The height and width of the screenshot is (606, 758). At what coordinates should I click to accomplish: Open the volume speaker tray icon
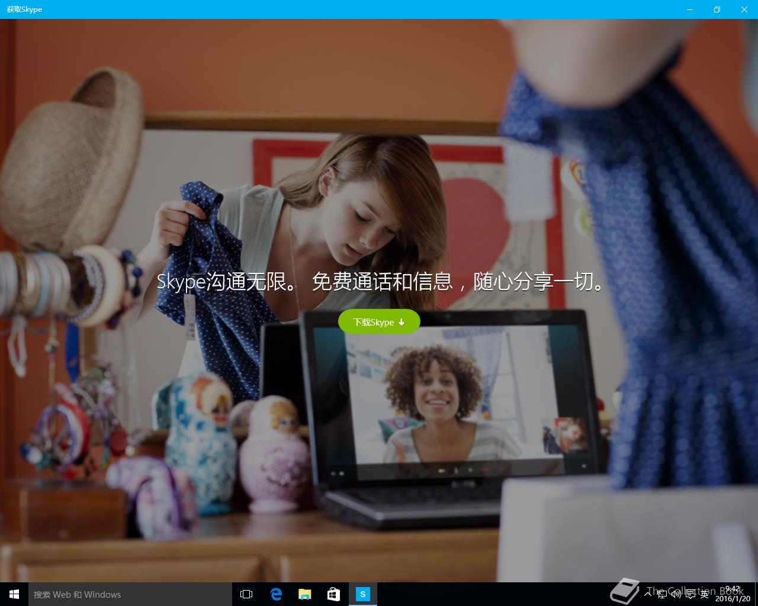[x=676, y=594]
